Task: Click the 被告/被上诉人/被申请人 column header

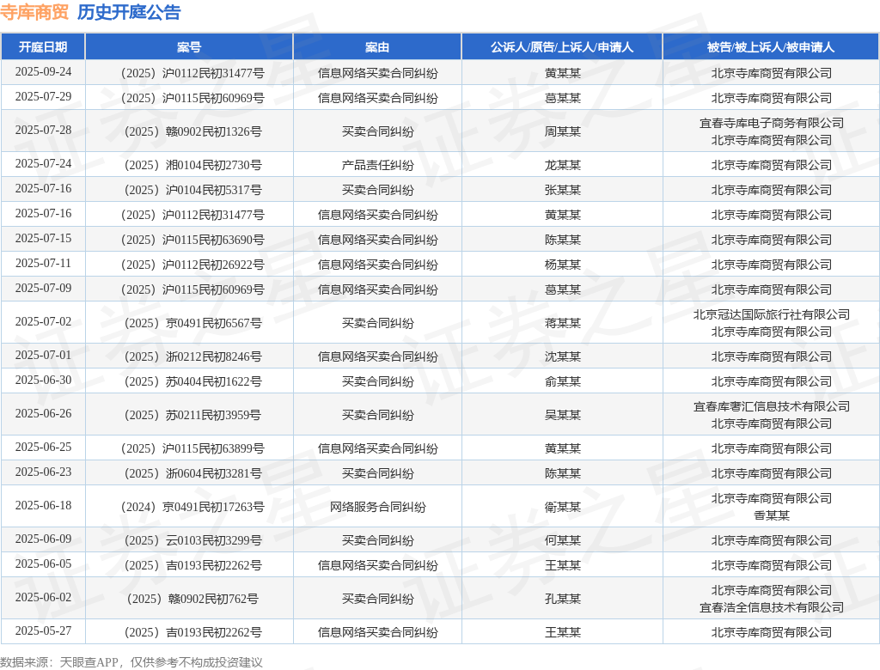Action: point(771,47)
